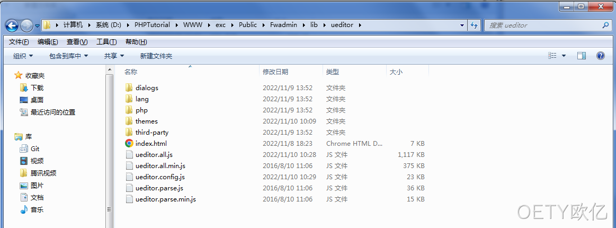Select Git library
616x228 pixels.
35,148
